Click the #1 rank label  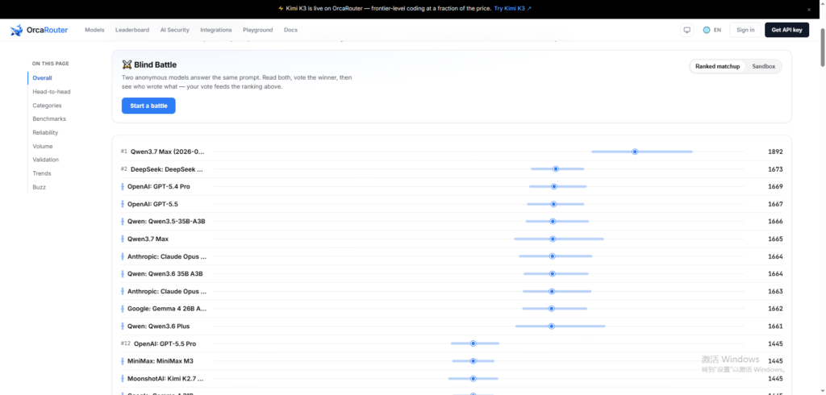(x=123, y=152)
